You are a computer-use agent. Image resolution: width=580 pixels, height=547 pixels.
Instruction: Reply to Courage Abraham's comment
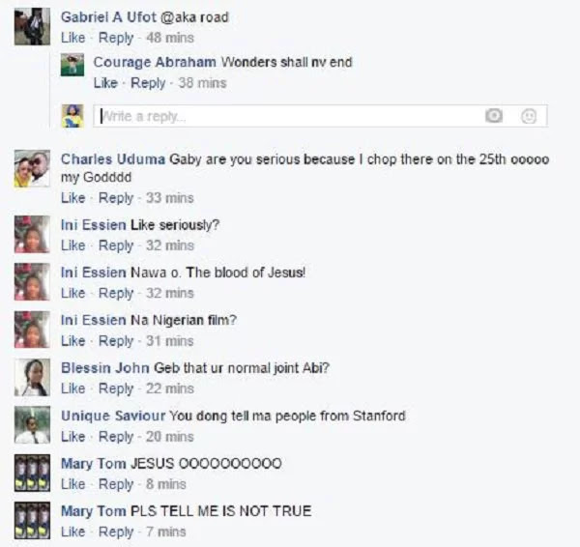click(x=148, y=83)
